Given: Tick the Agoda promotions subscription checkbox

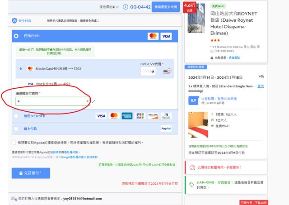Looking at the screenshot, I should click(x=14, y=143).
